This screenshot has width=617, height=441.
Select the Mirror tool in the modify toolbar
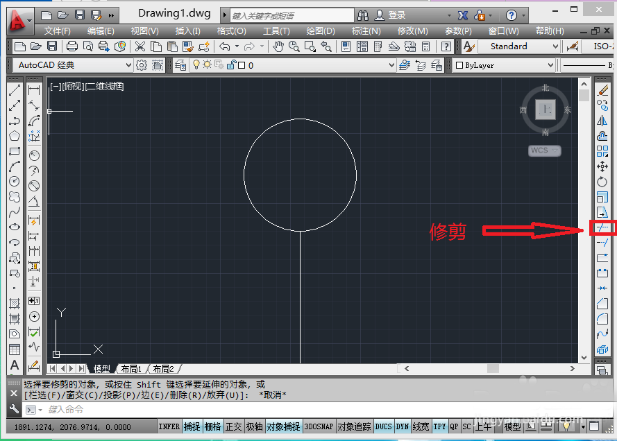pos(602,121)
